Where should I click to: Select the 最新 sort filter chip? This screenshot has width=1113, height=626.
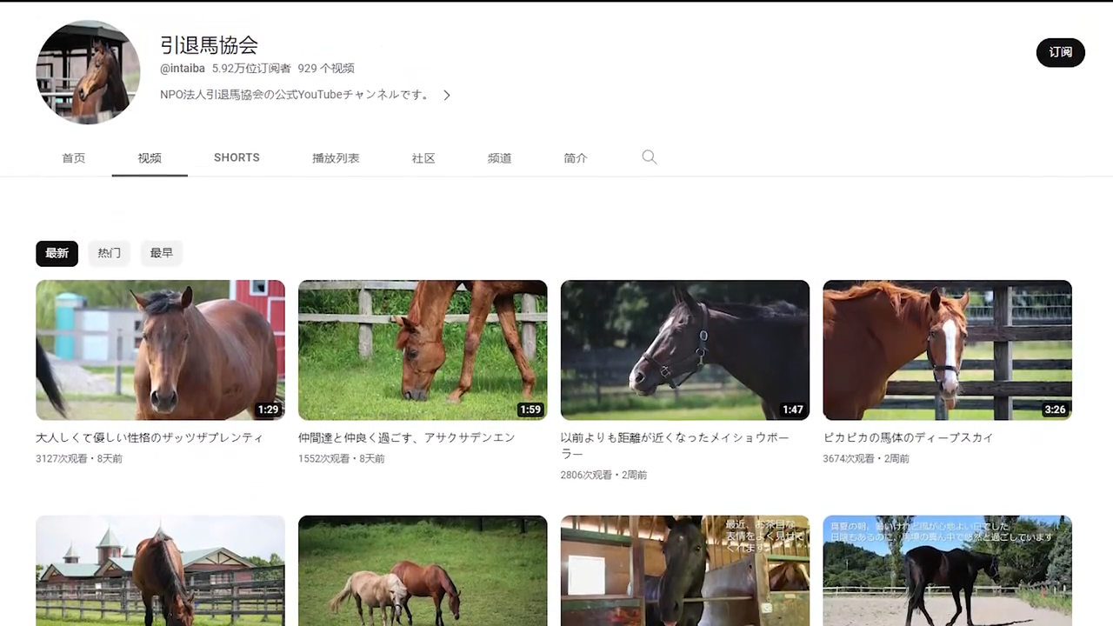(57, 253)
